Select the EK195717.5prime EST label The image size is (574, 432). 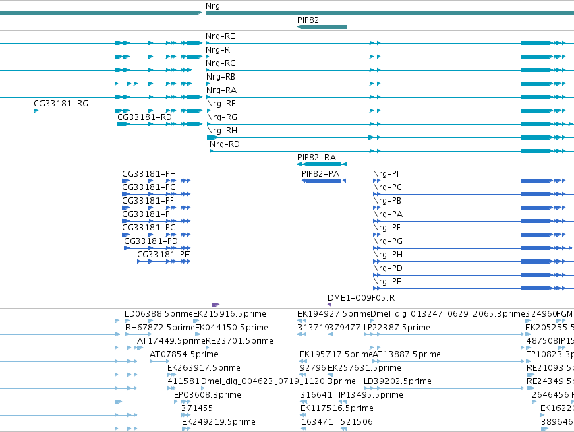tap(336, 354)
